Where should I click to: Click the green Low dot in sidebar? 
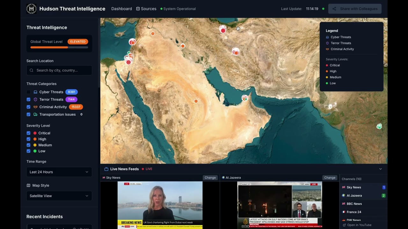[x=35, y=151]
